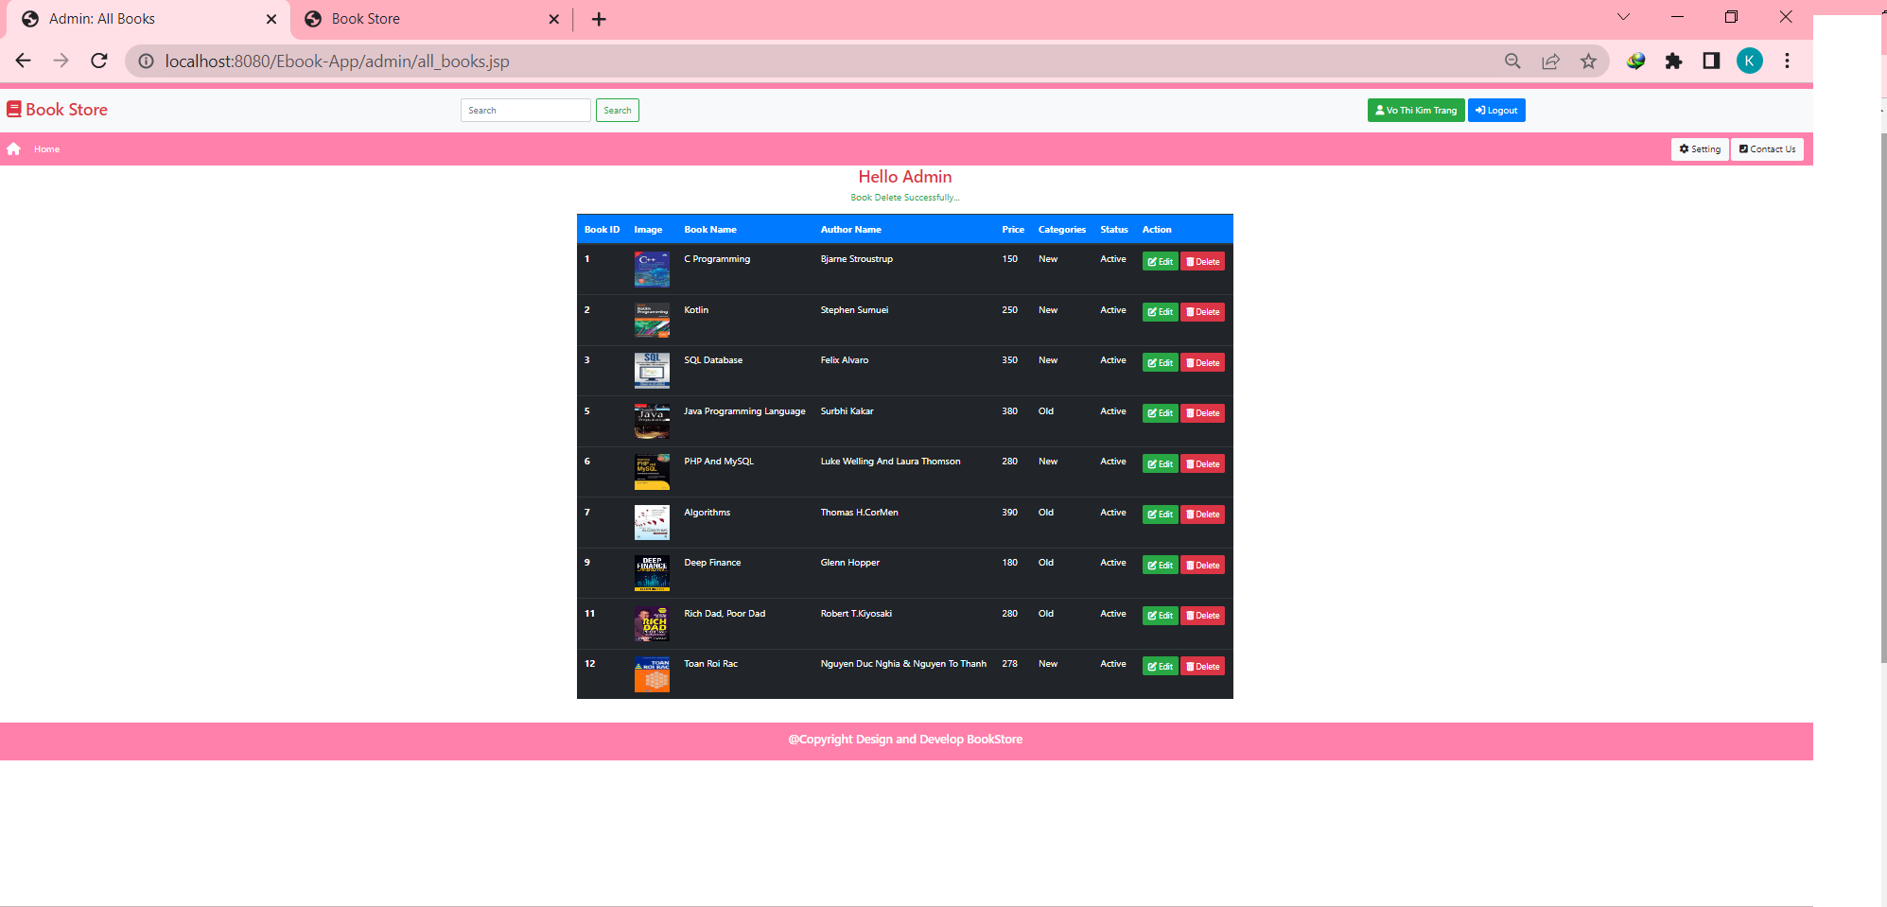Click author name Bjarne Stroustrup
Viewport: 1887px width, 907px height.
(856, 259)
